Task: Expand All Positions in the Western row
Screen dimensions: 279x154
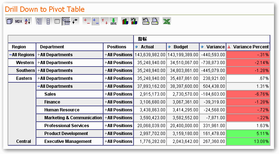Action: tap(106, 63)
